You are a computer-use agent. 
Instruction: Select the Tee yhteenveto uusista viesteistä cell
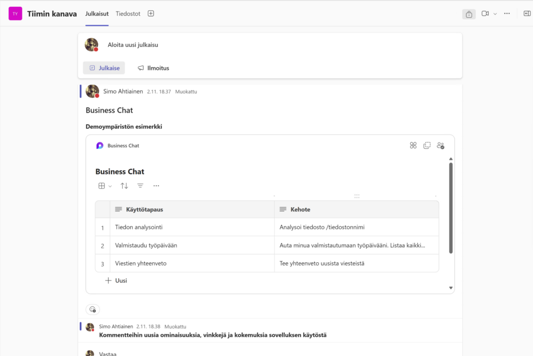tap(357, 263)
